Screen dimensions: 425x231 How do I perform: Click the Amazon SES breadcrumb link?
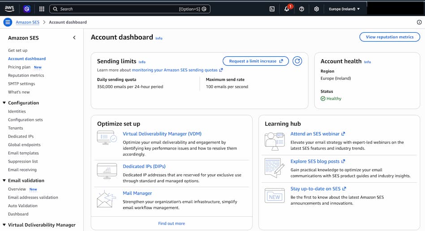click(27, 22)
